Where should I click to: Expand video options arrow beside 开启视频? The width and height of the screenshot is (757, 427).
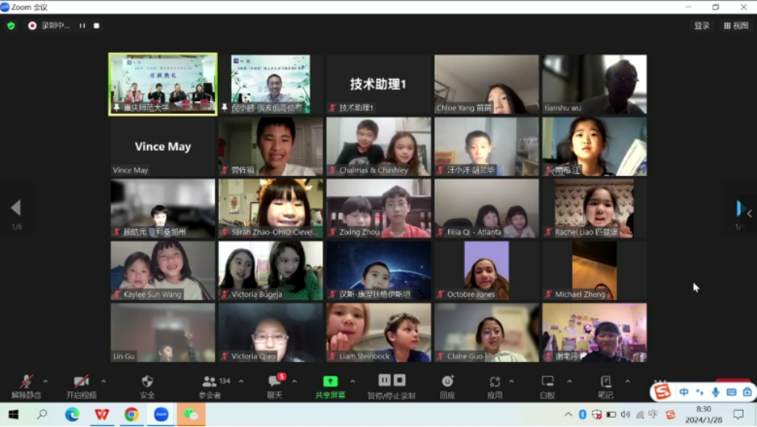pos(104,381)
